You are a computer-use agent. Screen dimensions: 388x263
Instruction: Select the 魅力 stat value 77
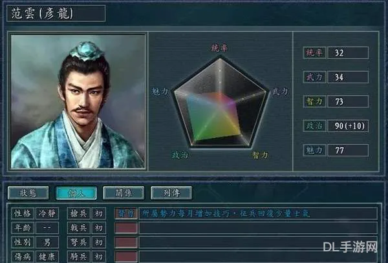click(348, 150)
